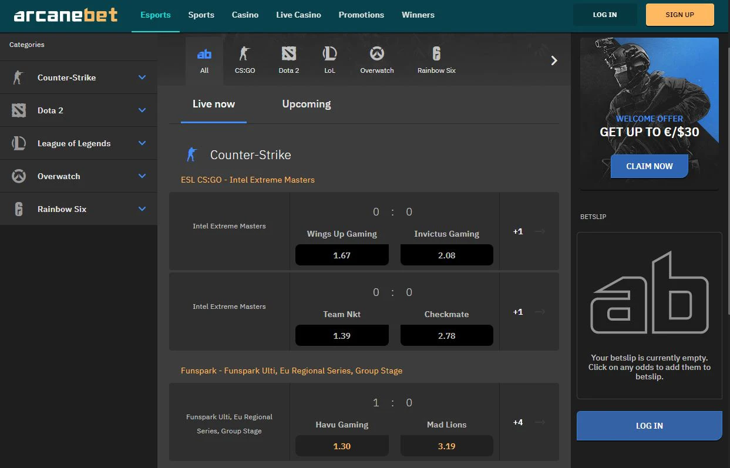Open Team Nkt match arrow
Viewport: 730px width, 468px height.
(x=540, y=312)
